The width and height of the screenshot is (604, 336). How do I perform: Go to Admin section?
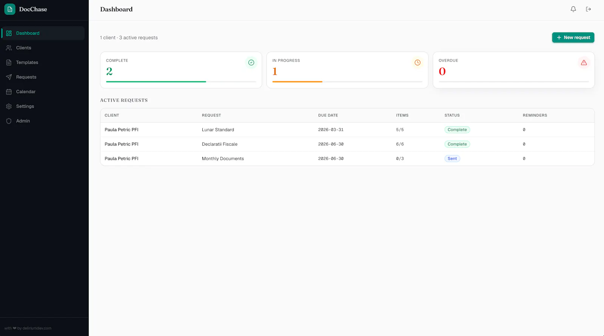[43, 121]
